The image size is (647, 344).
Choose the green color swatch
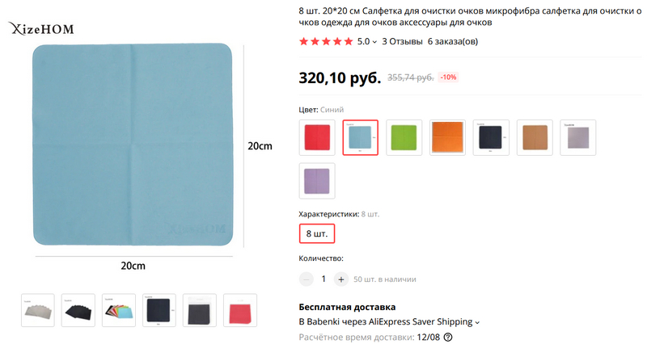pyautogui.click(x=404, y=137)
